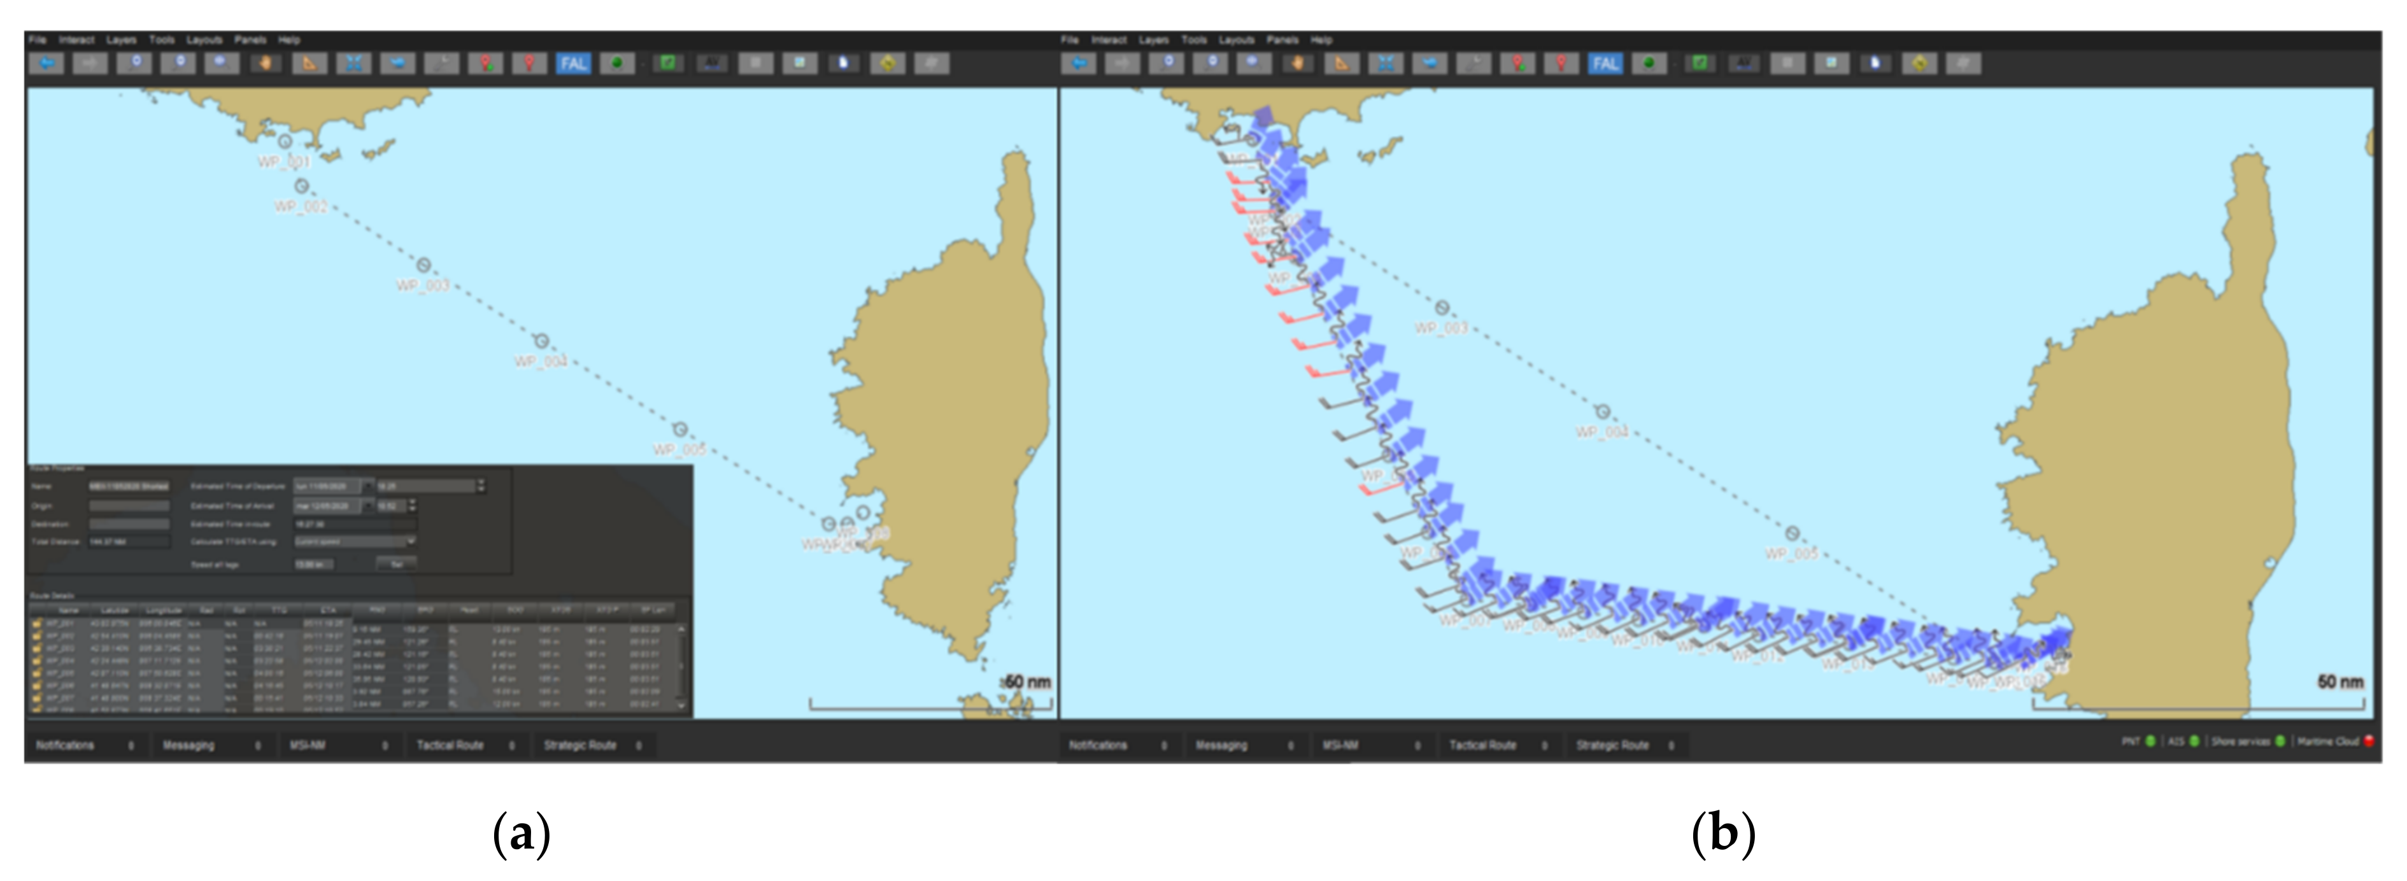Click the blue back arrow in left toolbar
The image size is (2407, 881).
tap(46, 64)
